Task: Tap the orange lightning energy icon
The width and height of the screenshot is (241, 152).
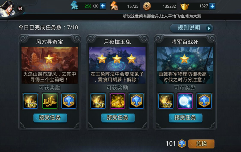Action: click(114, 6)
